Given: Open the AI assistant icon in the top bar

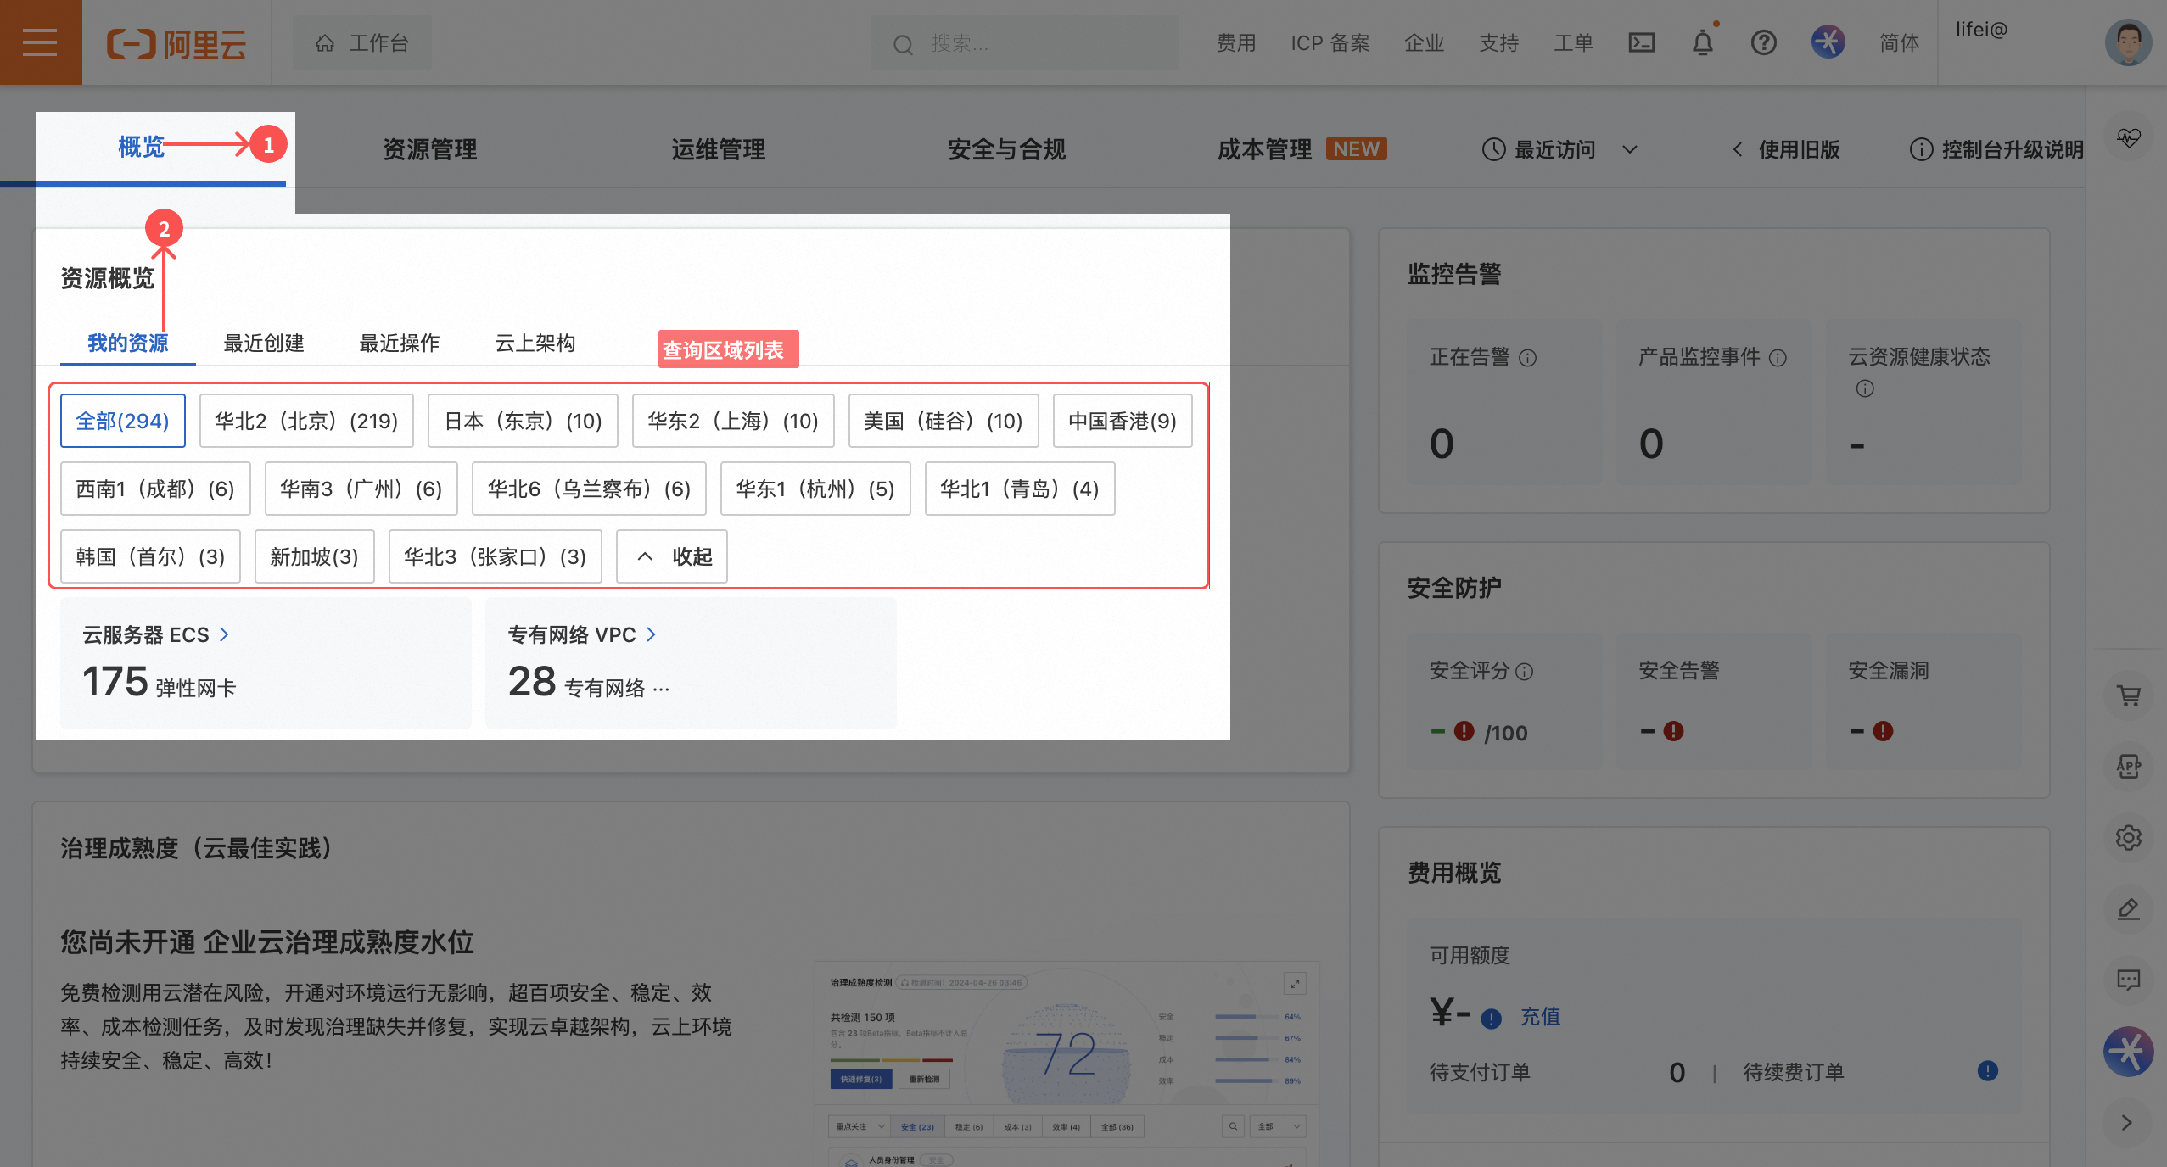Looking at the screenshot, I should tap(1828, 42).
